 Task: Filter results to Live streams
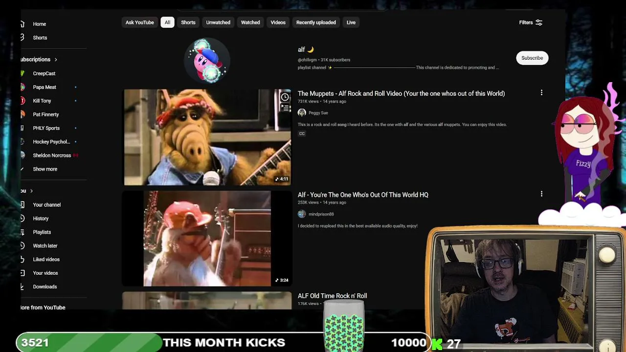(351, 22)
